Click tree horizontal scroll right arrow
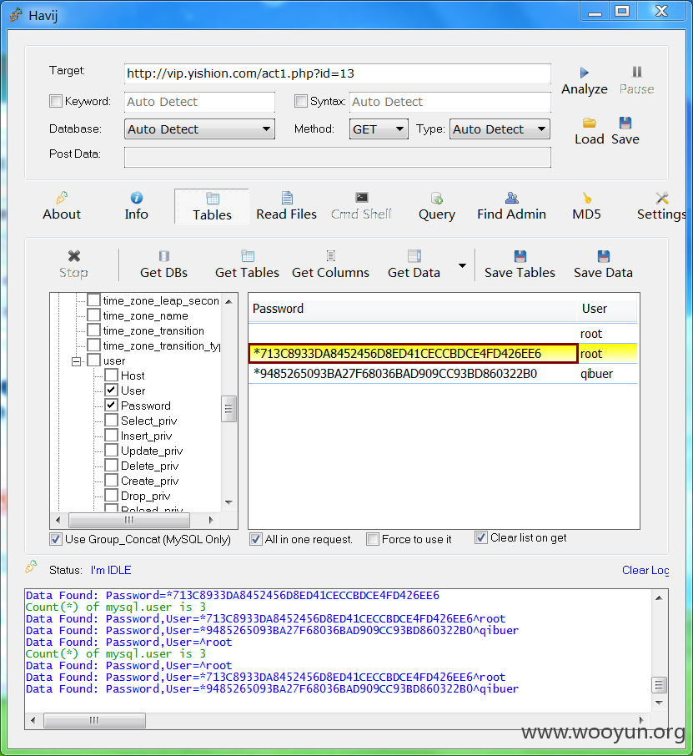This screenshot has width=693, height=756. coord(211,520)
